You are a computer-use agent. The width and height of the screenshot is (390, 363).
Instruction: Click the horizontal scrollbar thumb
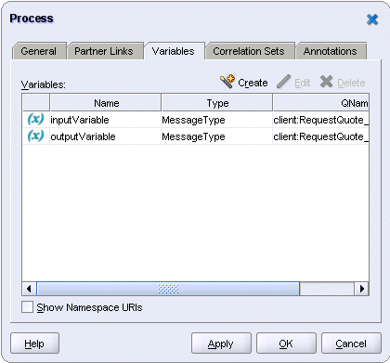168,289
